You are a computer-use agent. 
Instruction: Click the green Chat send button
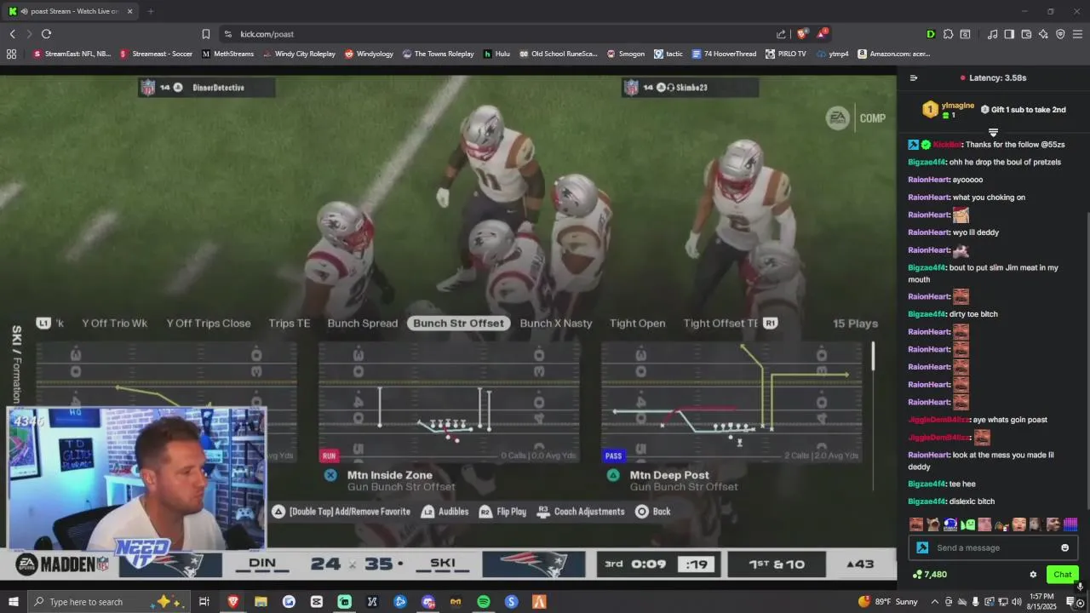[x=1062, y=575]
